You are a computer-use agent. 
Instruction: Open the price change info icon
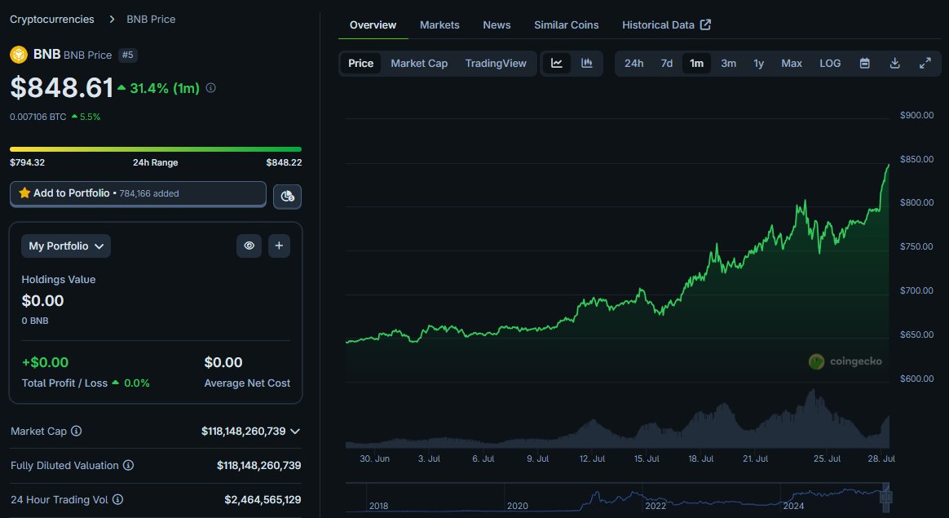pos(210,88)
